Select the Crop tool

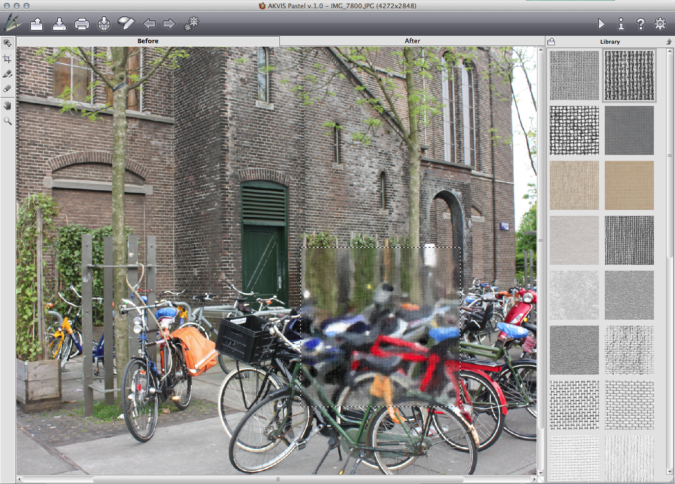[x=7, y=59]
